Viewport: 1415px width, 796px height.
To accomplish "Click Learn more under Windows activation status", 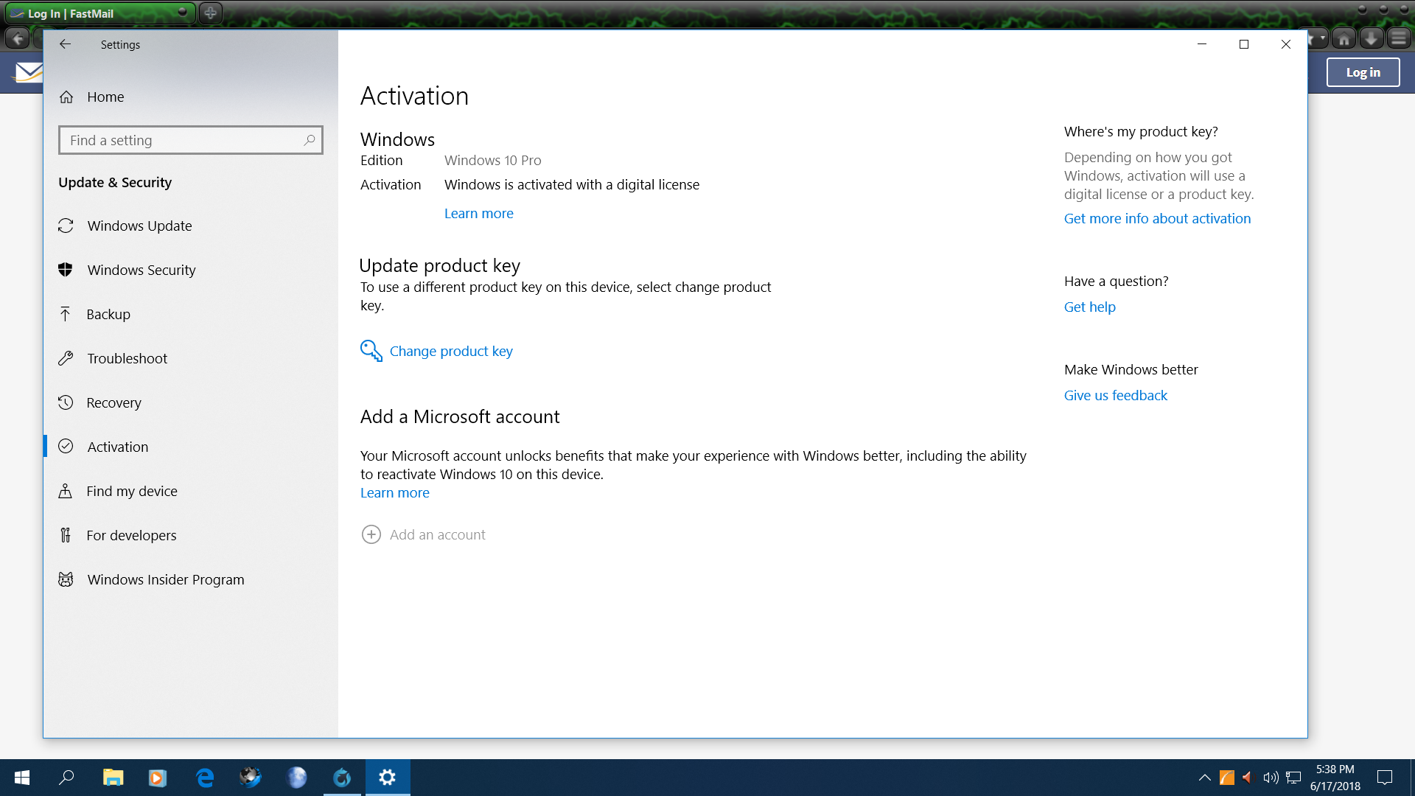I will (478, 213).
